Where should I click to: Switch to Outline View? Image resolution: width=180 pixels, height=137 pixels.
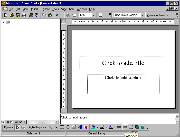click(x=7, y=122)
